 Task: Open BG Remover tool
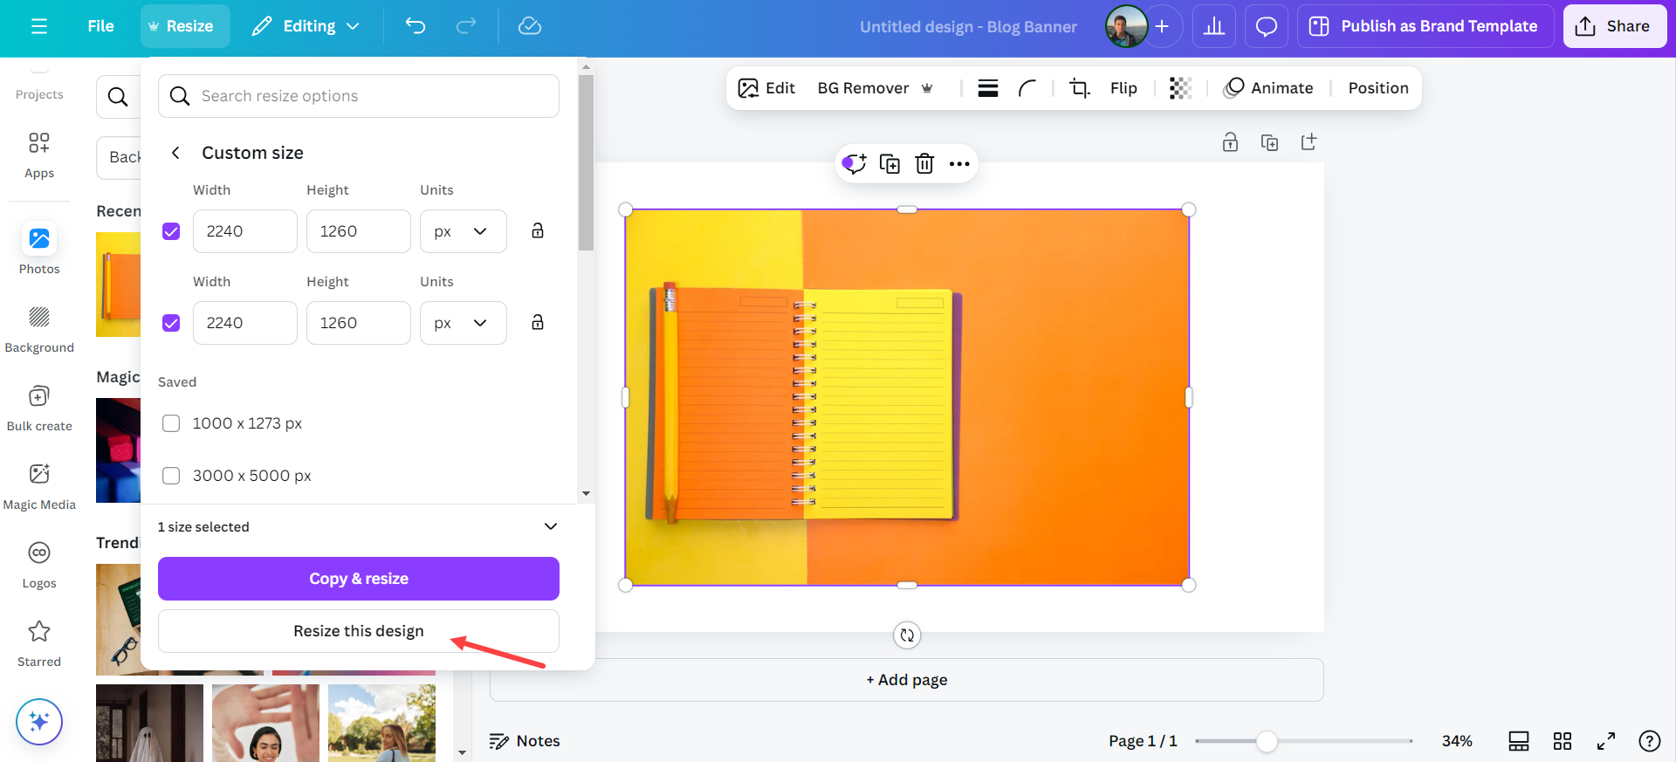(876, 88)
